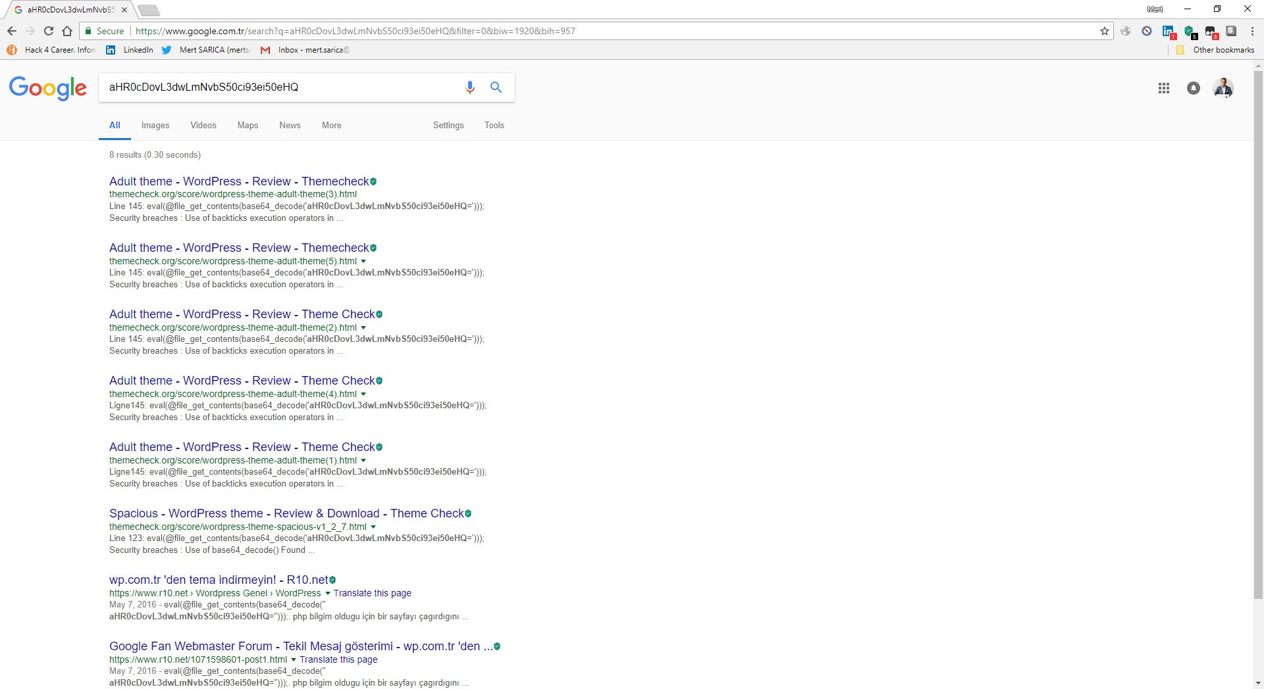Screen dimensions: 1264x689
Task: Switch to the Videos tab
Action: coord(203,126)
